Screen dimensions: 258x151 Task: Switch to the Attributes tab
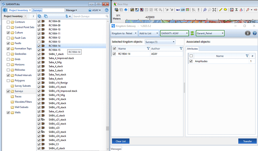pos(192,49)
